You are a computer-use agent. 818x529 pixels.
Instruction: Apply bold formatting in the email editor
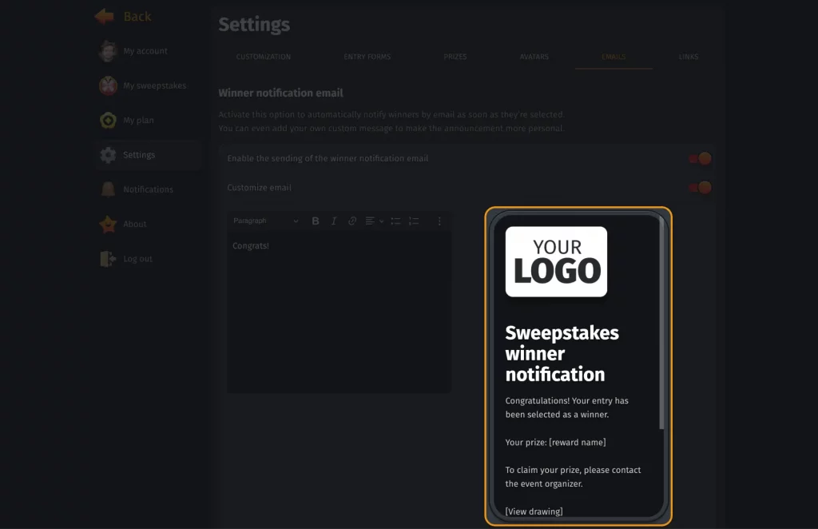316,221
